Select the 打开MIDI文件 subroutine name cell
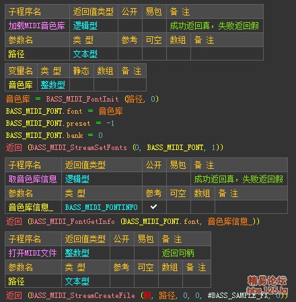Viewport: 296px width, 302px height. pos(33,253)
